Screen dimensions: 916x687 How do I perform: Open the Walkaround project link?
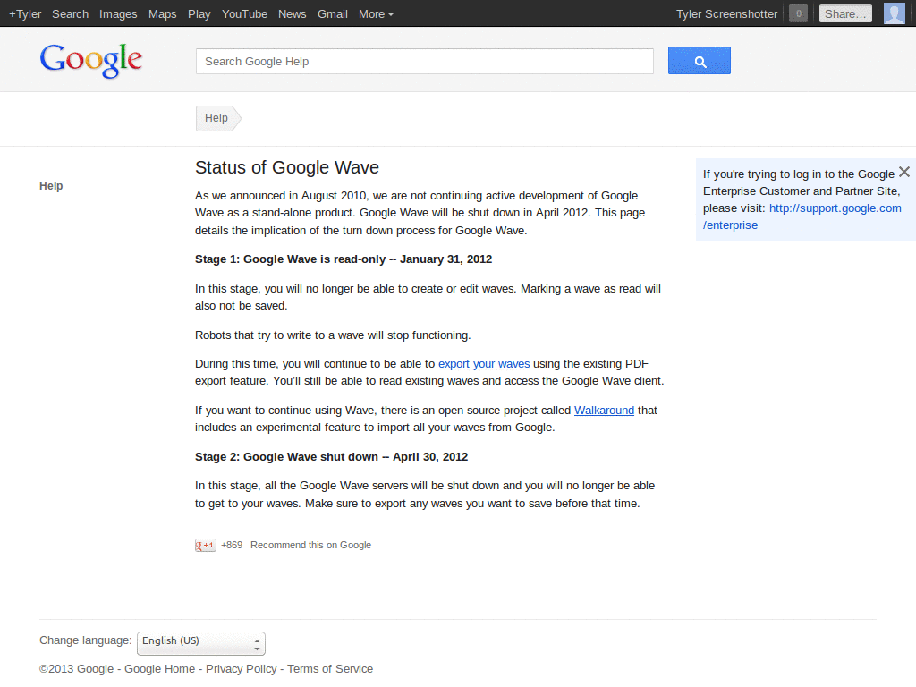pyautogui.click(x=604, y=410)
